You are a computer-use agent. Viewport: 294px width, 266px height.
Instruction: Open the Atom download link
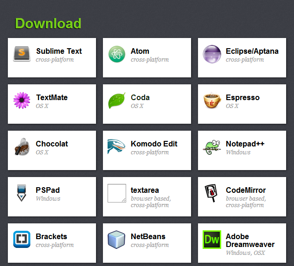(140, 51)
